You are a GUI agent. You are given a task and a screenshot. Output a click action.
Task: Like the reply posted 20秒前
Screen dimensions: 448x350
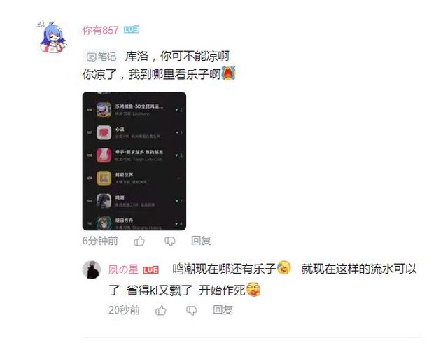(x=161, y=310)
